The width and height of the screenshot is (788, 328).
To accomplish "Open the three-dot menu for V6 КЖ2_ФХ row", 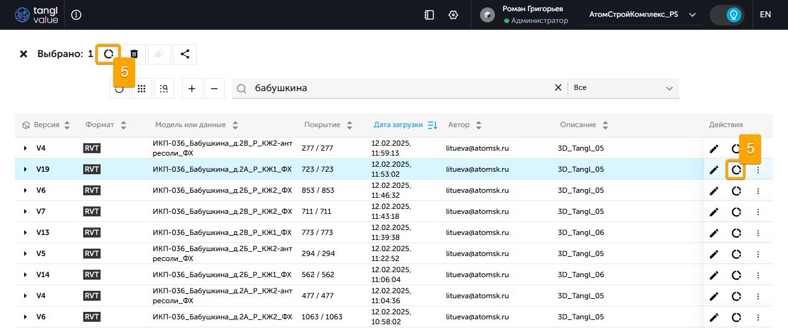I will point(758,191).
